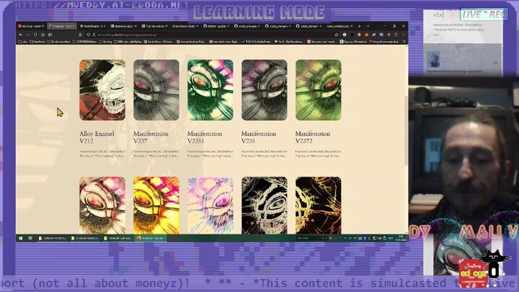The width and height of the screenshot is (519, 292).
Task: Expand the bookmarks bar overflow chevron
Action: (x=404, y=42)
